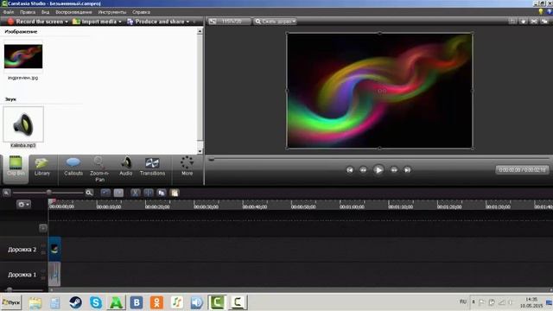Viewport: 553px width, 311px height.
Task: Open Skype from the taskbar
Action: (x=96, y=302)
